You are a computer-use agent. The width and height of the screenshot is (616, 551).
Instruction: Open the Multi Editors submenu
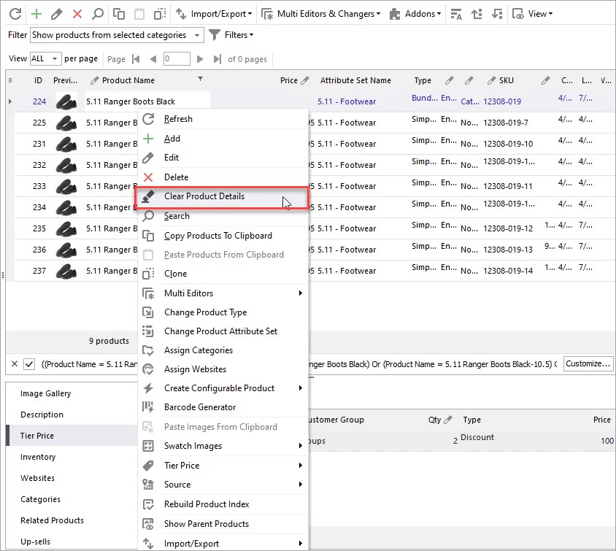click(223, 293)
